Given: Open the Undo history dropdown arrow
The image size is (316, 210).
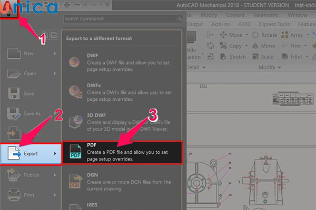Looking at the screenshot, I should click(85, 5).
